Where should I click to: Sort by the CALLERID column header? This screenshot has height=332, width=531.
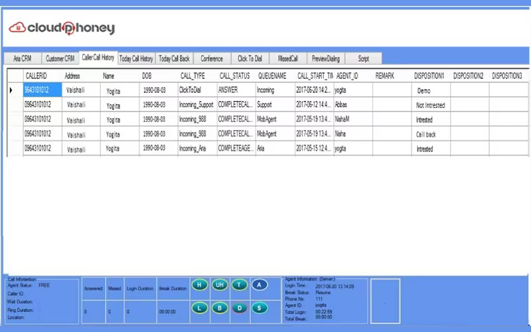click(x=42, y=76)
